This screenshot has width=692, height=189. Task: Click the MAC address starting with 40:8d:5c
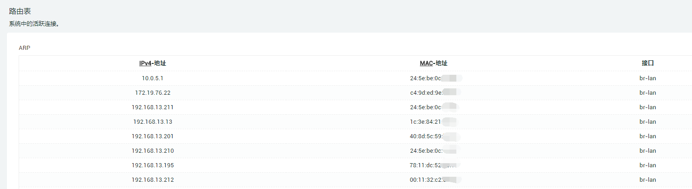[435, 136]
